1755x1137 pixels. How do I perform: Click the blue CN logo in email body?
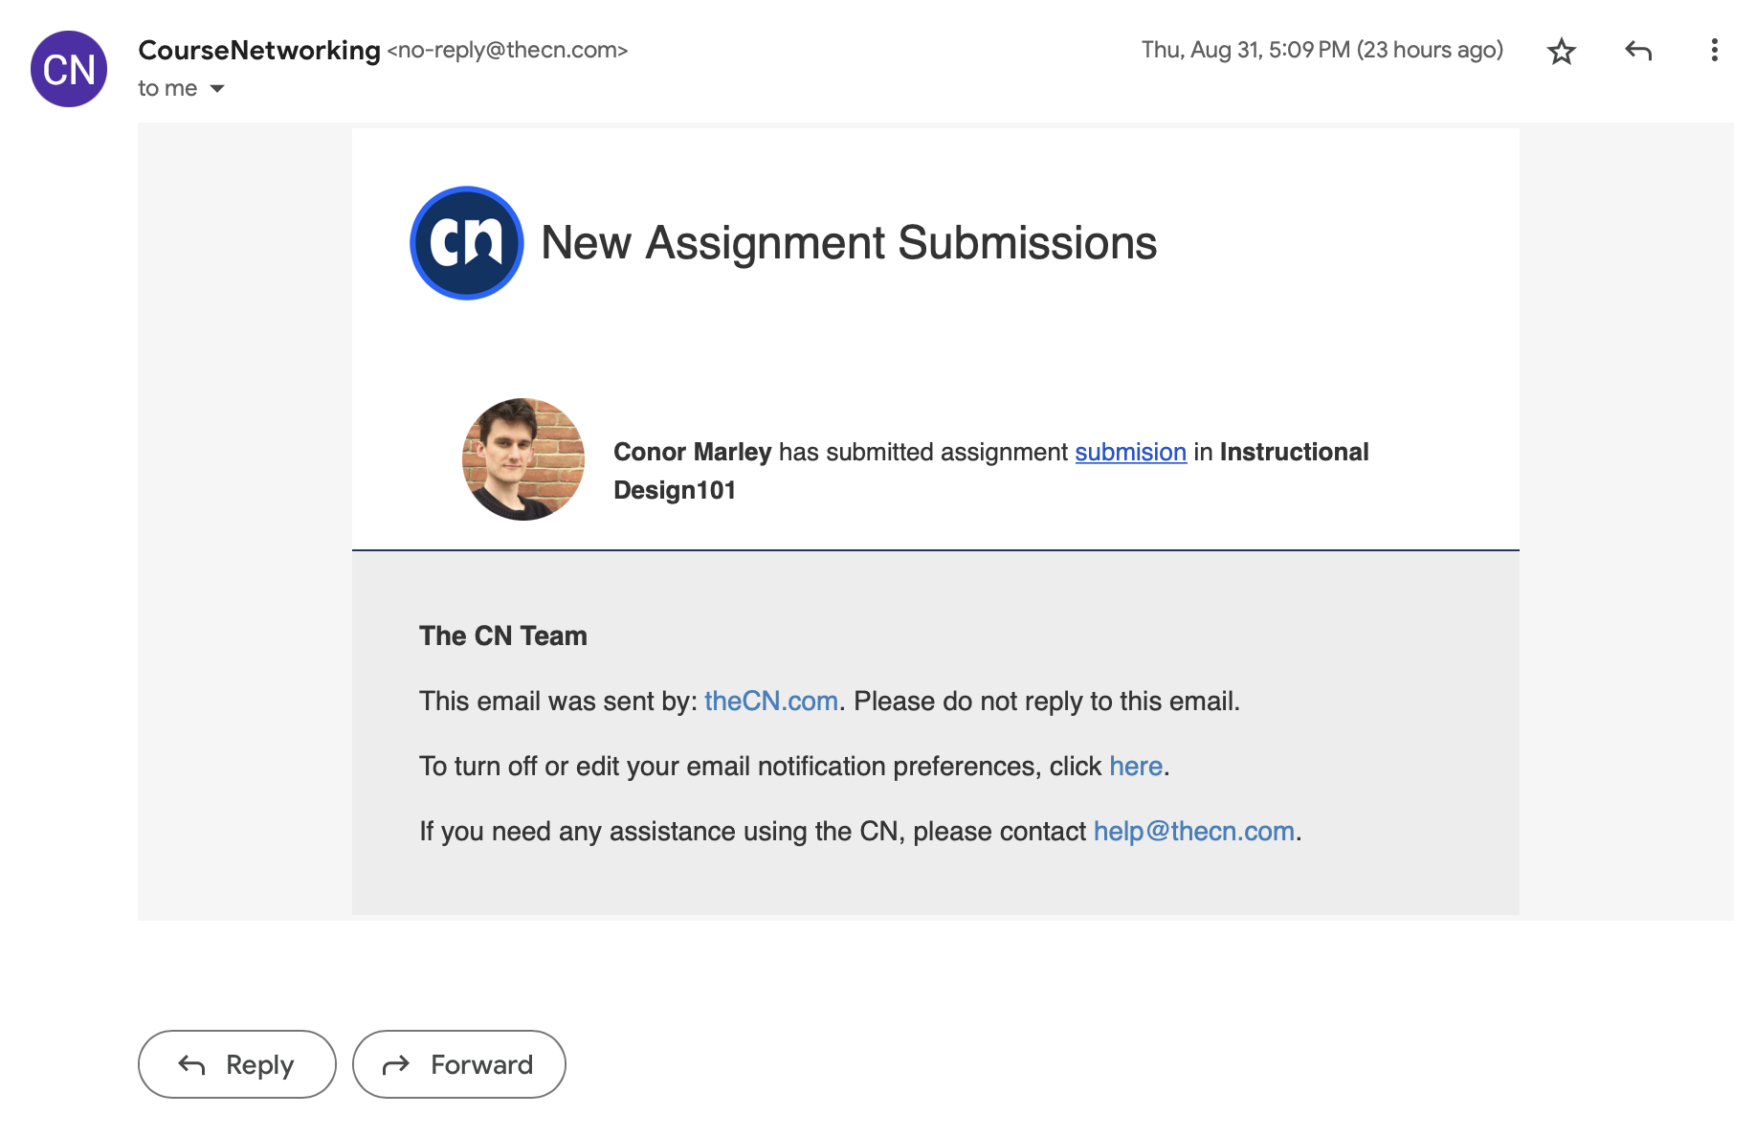pyautogui.click(x=467, y=243)
